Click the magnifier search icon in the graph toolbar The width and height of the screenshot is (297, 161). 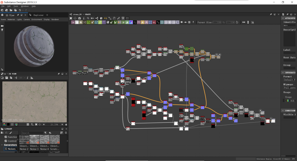pyautogui.click(x=88, y=18)
